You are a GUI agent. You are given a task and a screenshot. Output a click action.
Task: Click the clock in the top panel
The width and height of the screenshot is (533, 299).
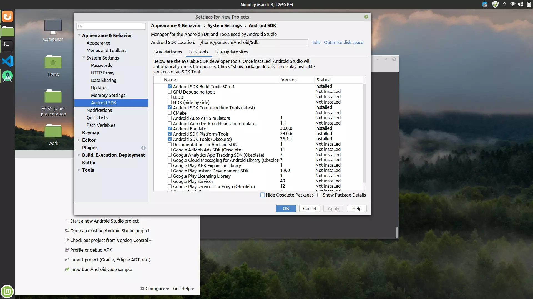pos(266,4)
